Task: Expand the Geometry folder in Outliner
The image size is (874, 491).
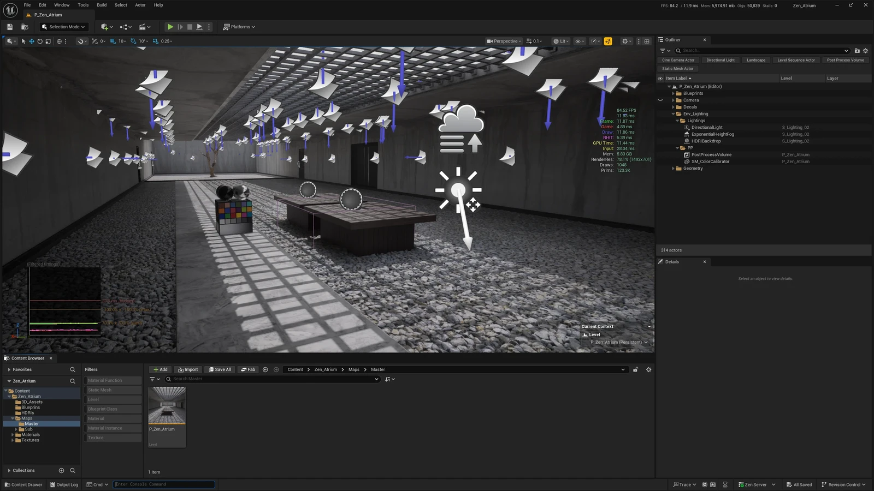Action: (673, 169)
